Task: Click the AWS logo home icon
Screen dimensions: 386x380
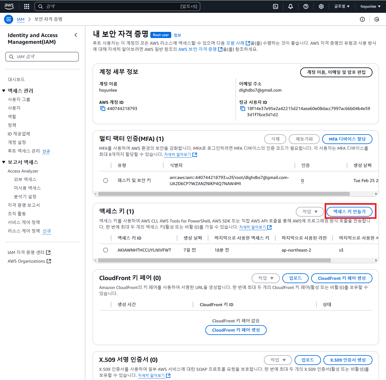Action: click(x=9, y=6)
